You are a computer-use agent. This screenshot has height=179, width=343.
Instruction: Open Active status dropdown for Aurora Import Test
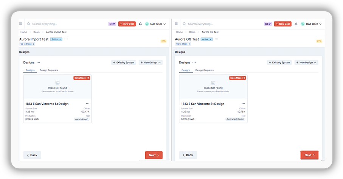click(x=56, y=39)
